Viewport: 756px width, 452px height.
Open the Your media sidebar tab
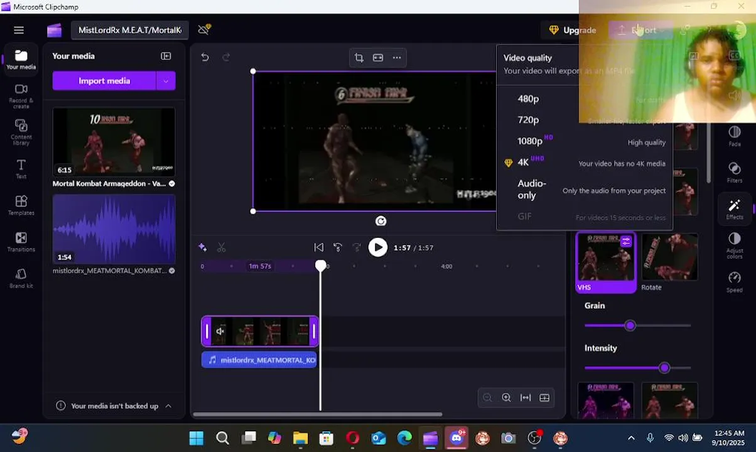(x=21, y=60)
